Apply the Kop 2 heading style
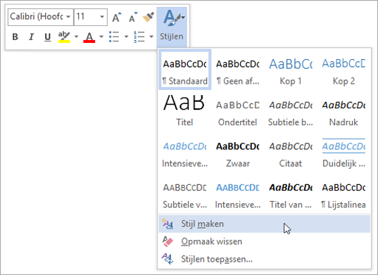 pyautogui.click(x=344, y=70)
